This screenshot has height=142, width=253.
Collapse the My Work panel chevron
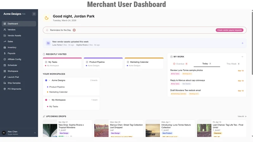242,57
